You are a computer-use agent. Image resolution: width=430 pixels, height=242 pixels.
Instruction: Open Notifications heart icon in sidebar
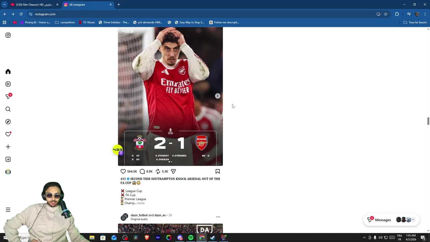[8, 134]
